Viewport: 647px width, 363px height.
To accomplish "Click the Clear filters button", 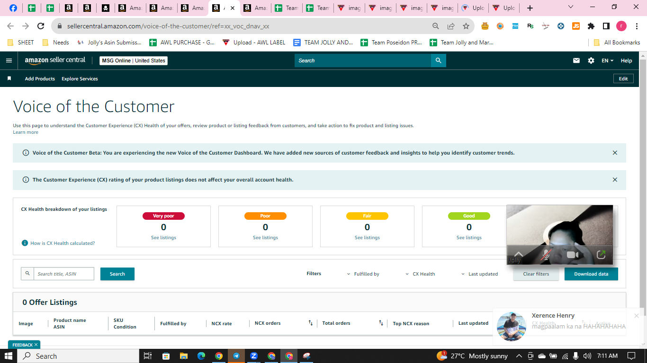I will pos(536,274).
